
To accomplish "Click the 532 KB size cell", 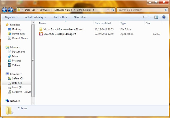I will coord(156,34).
